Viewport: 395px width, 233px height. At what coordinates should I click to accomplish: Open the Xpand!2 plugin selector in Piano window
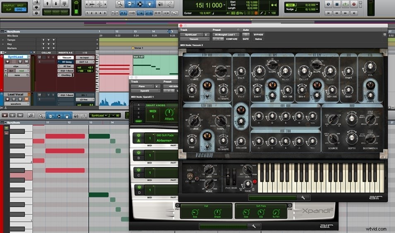tap(145, 91)
